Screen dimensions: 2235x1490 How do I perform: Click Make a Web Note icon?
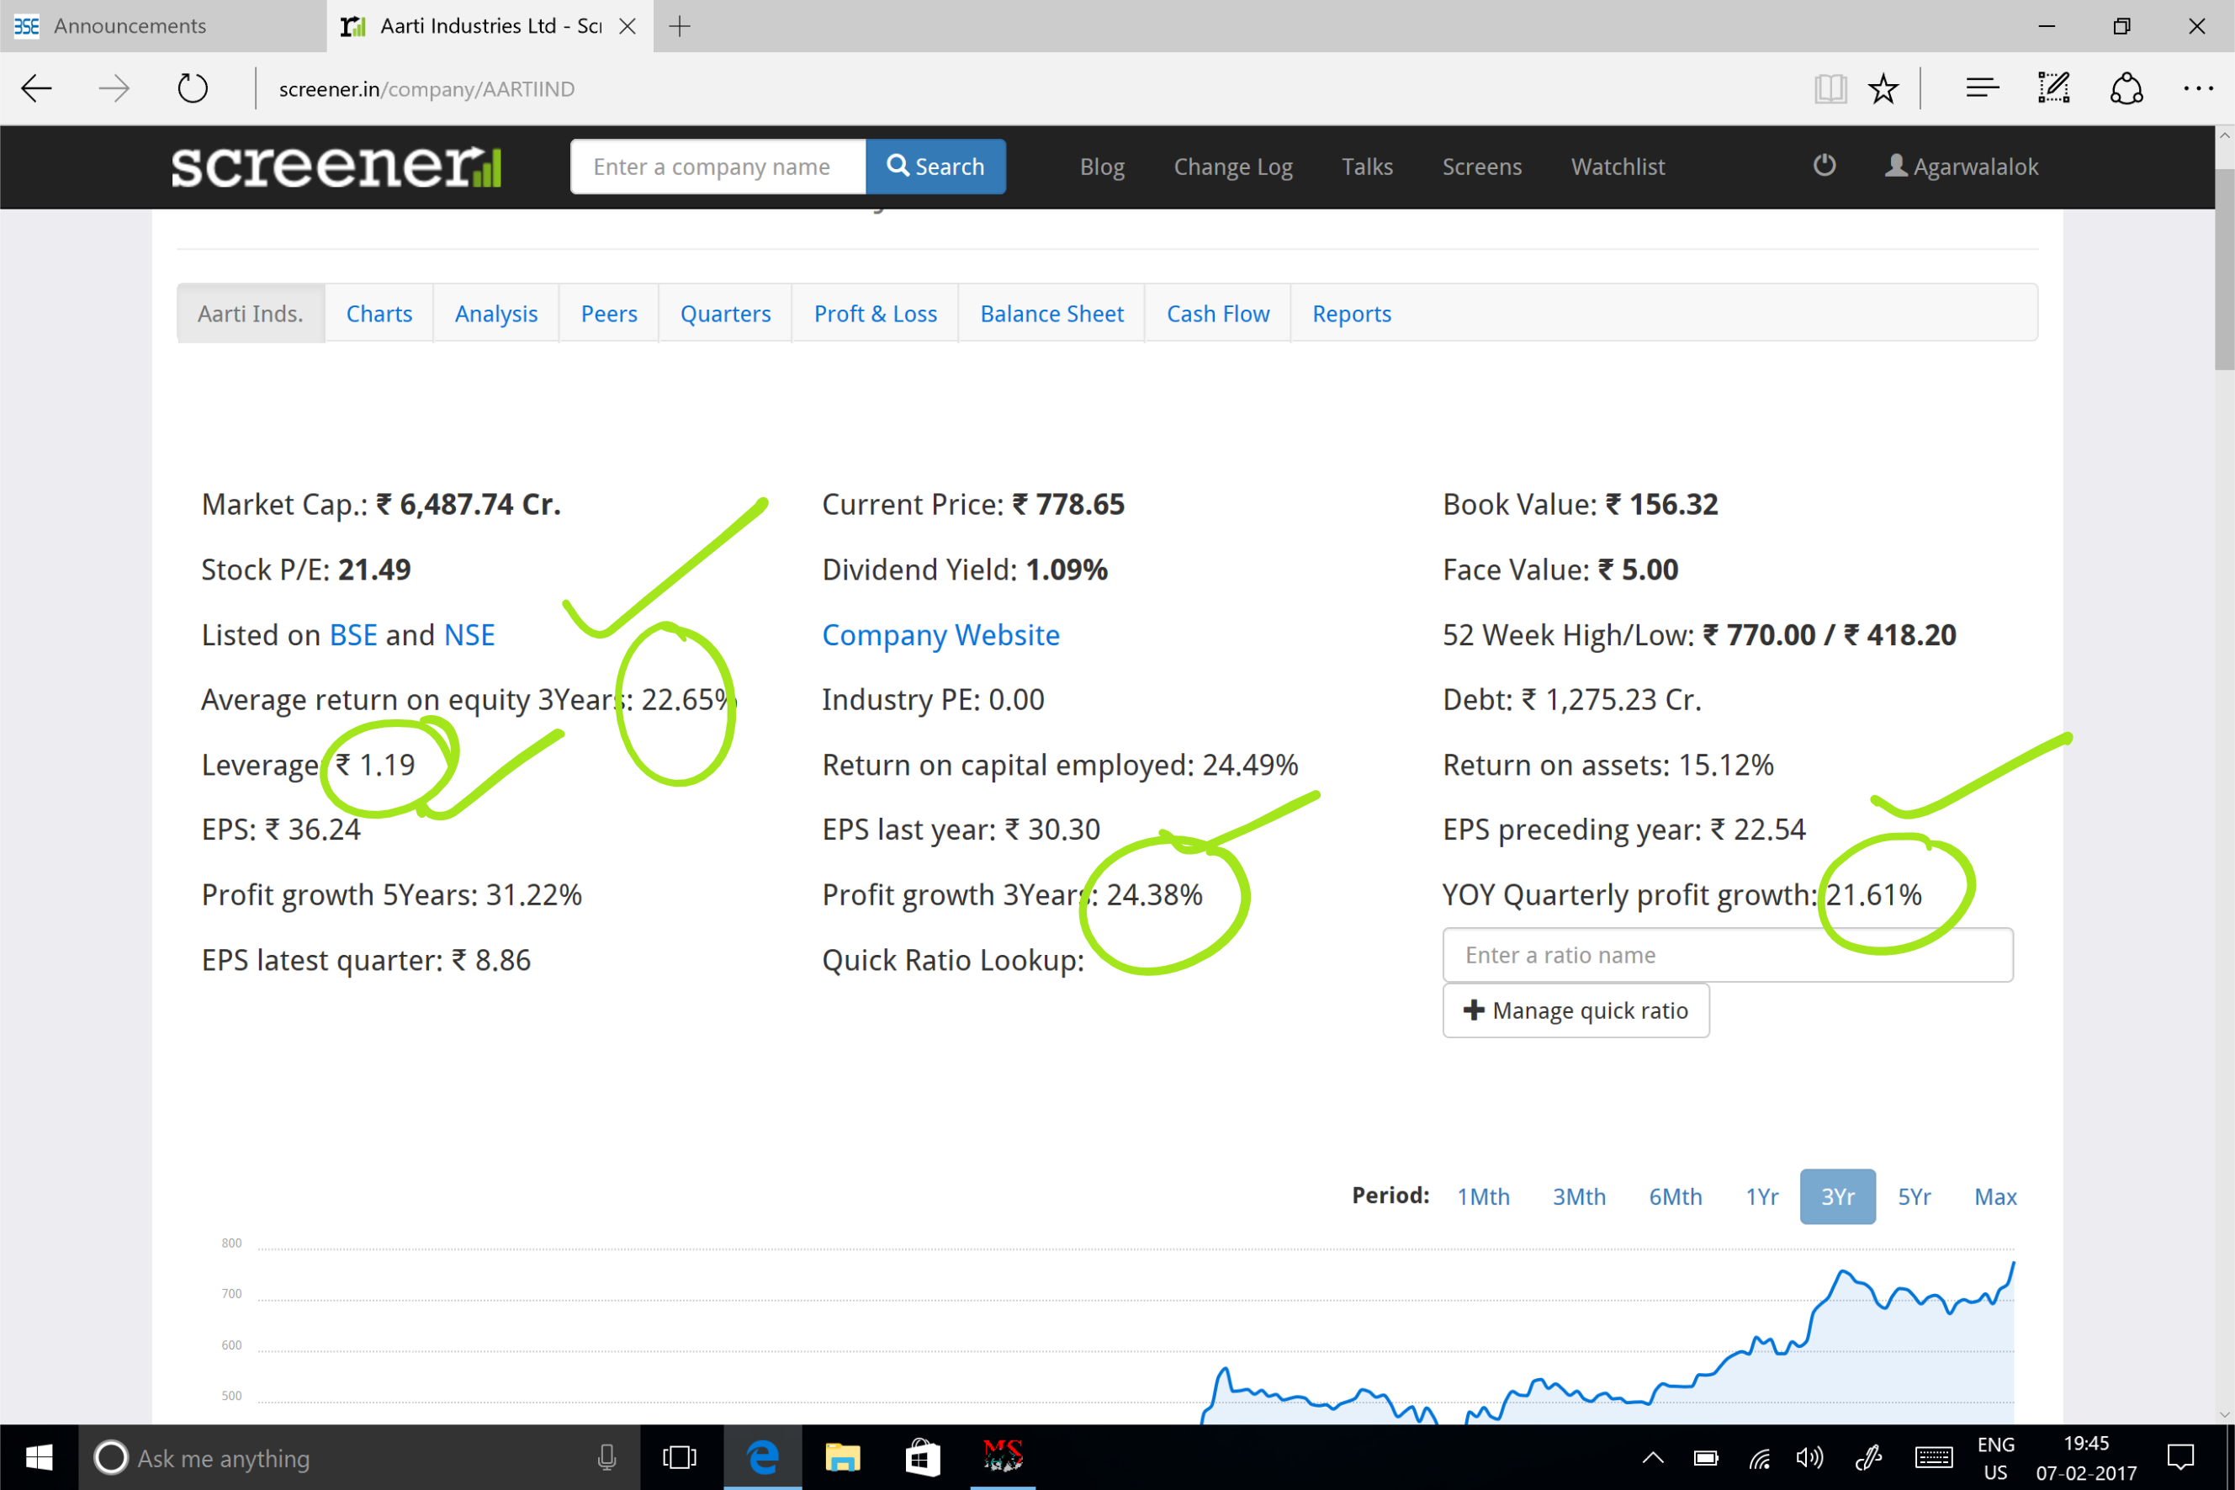click(2053, 88)
